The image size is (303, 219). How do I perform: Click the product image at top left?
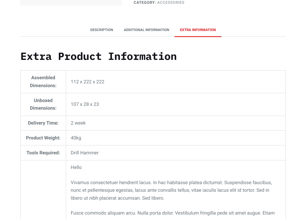71,3
